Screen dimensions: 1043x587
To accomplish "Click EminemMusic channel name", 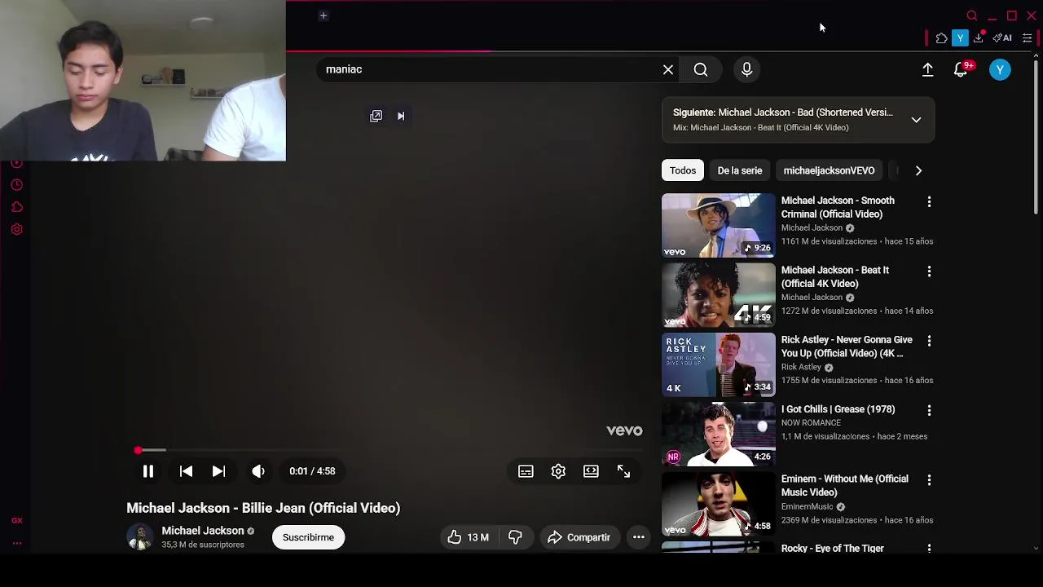I will (x=807, y=506).
